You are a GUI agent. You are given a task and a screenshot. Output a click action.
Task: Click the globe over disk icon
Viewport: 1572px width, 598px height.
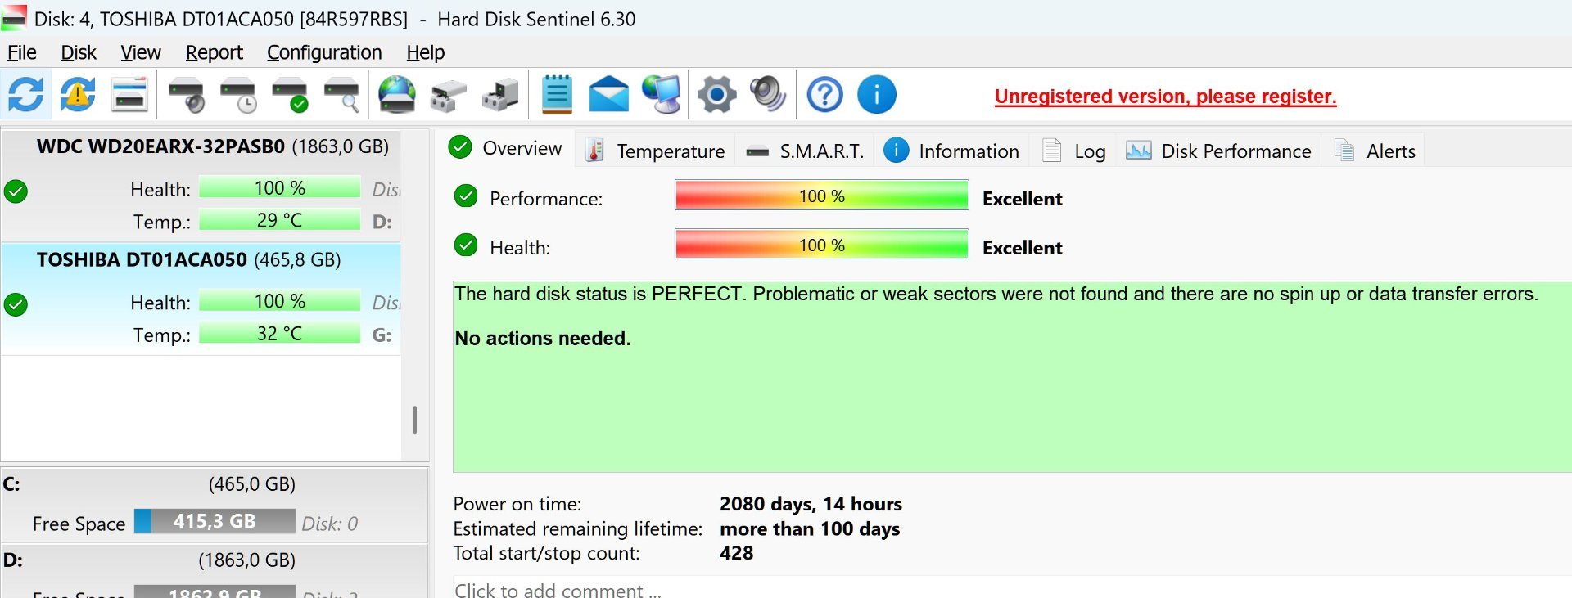coord(397,95)
